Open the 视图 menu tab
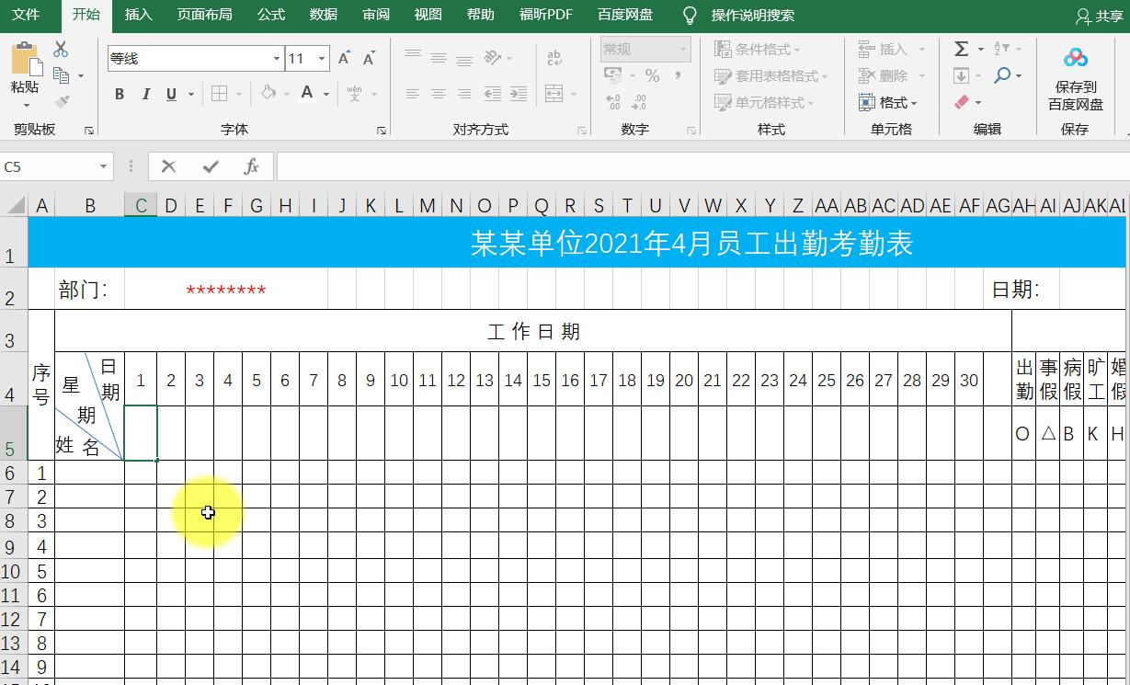Image resolution: width=1130 pixels, height=685 pixels. (x=427, y=15)
